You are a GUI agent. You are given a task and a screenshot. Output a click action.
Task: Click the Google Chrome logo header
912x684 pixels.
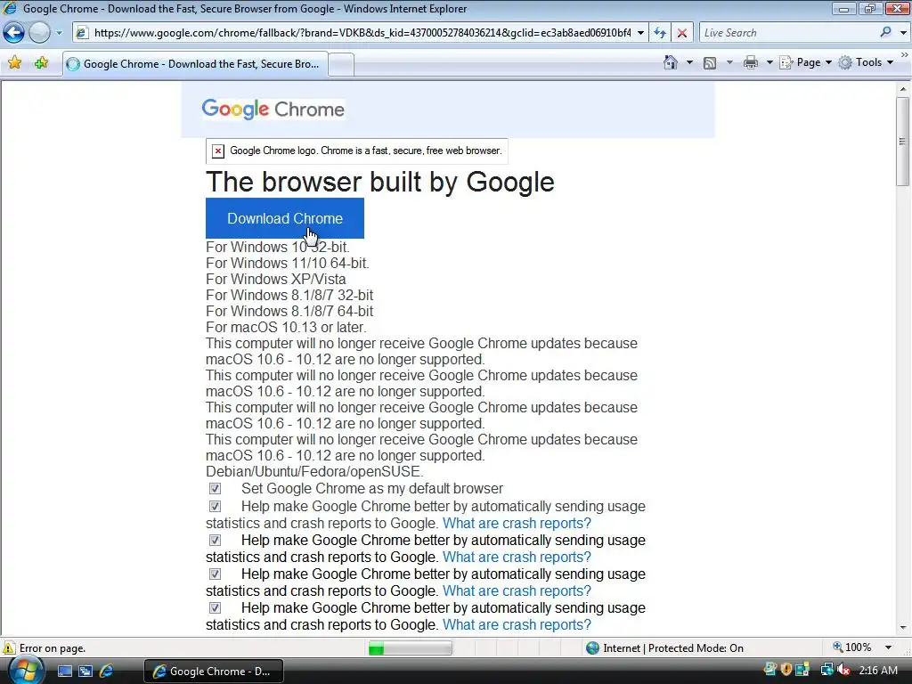(x=273, y=109)
